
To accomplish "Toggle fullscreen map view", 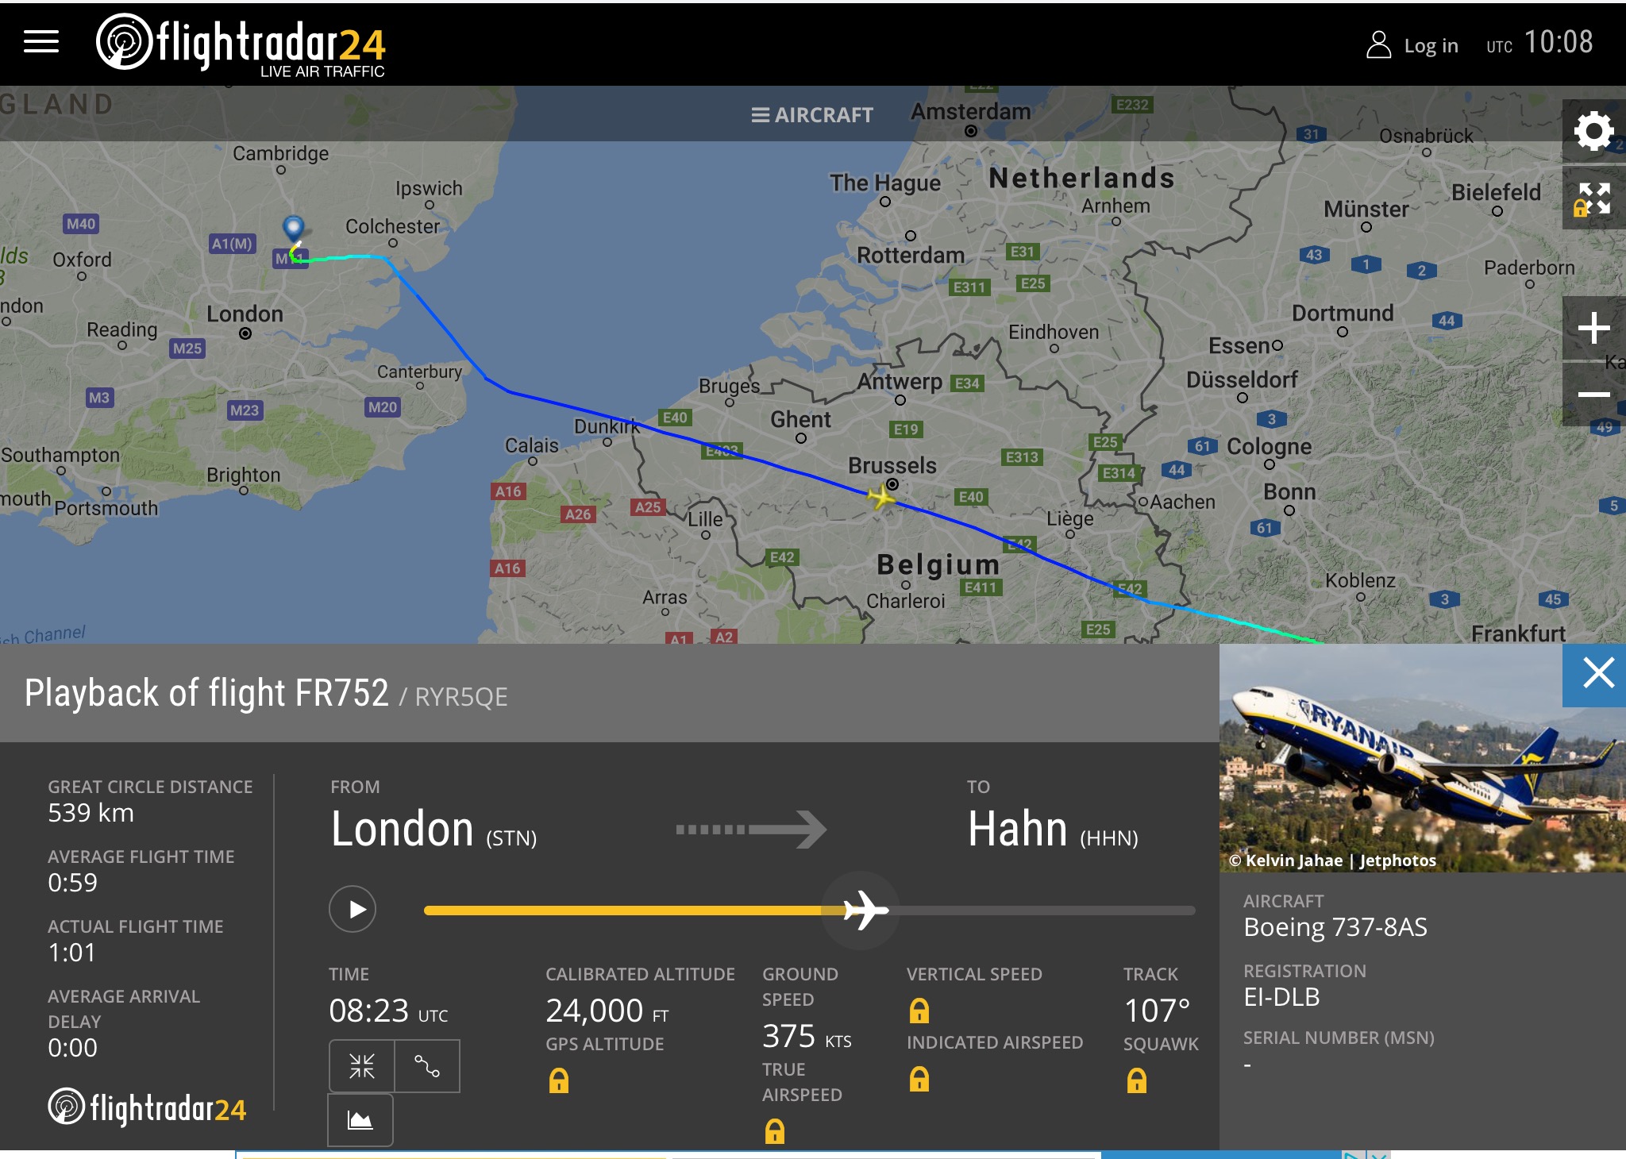I will point(1593,198).
